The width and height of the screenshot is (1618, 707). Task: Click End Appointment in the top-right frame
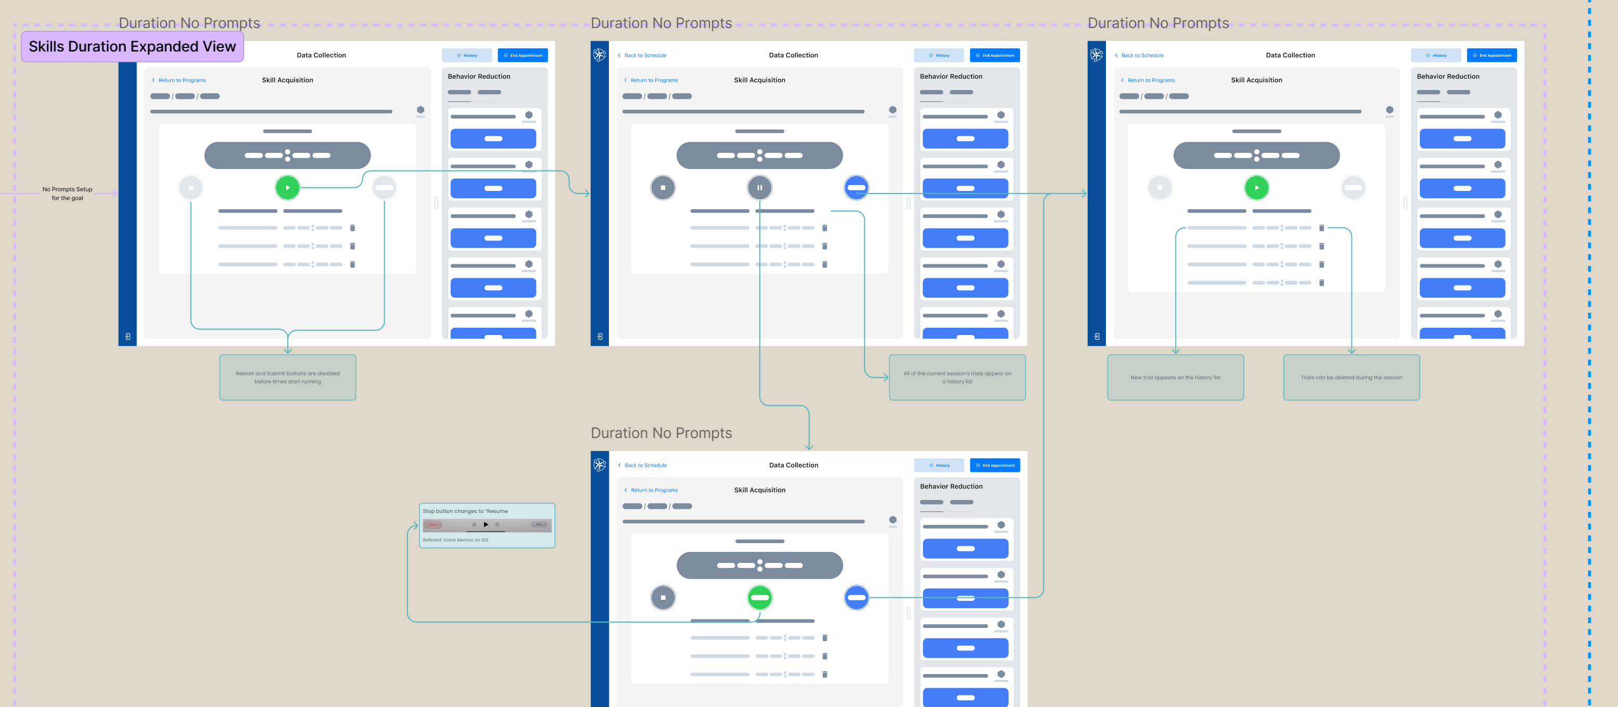click(x=1492, y=55)
